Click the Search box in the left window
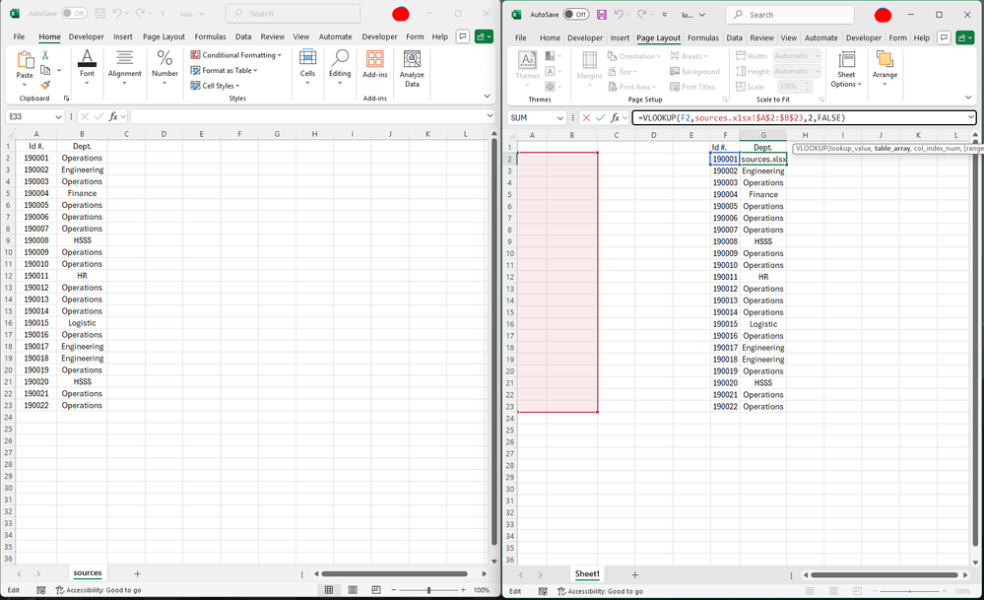Screen dimensions: 984x600 (293, 13)
